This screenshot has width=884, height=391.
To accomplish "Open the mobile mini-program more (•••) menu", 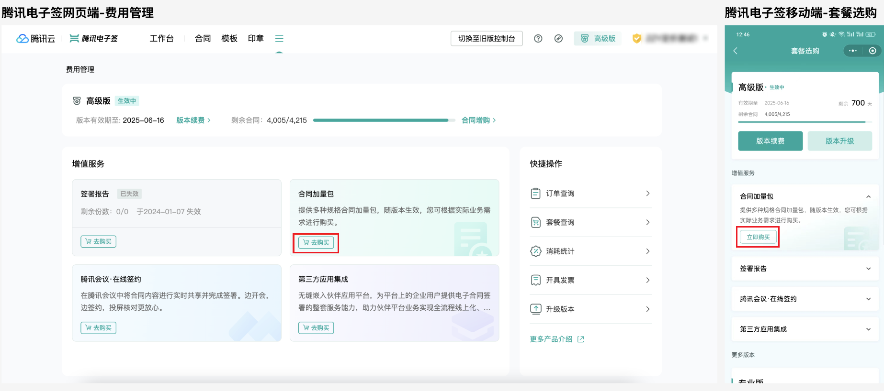I will coord(853,51).
